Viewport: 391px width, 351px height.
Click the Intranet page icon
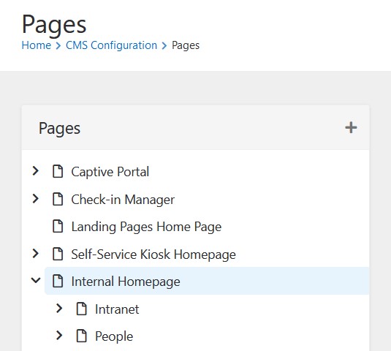[82, 309]
